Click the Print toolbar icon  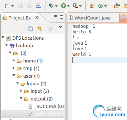point(39,6)
